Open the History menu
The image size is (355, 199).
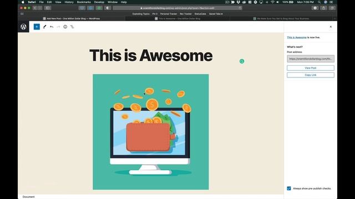coord(69,2)
